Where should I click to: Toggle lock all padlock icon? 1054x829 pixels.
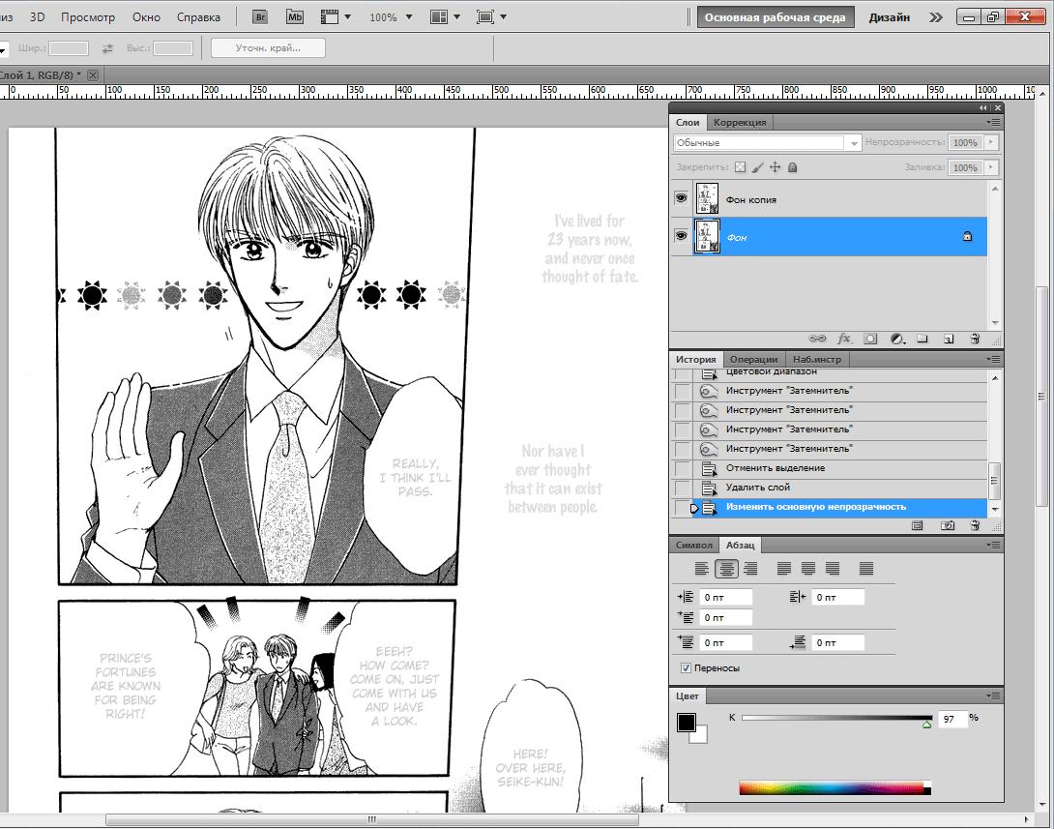[793, 167]
